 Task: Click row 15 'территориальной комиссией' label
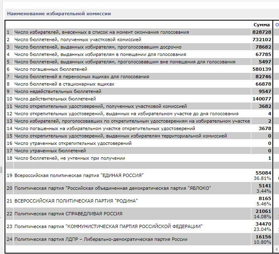click(121, 136)
